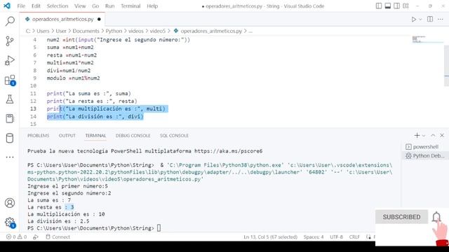
Task: Open the Extensions view
Action: [x=10, y=80]
